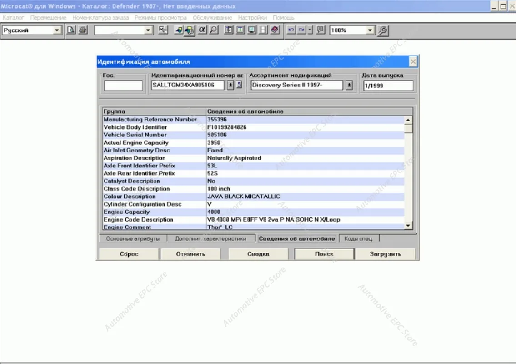Select the Aspiration Description row

coord(253,158)
